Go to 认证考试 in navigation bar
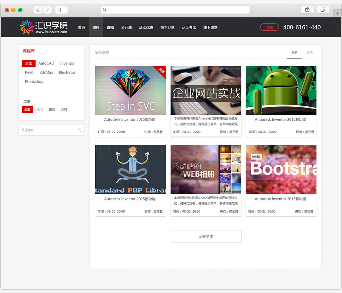Viewport: 342px width, 293px height. [x=189, y=27]
